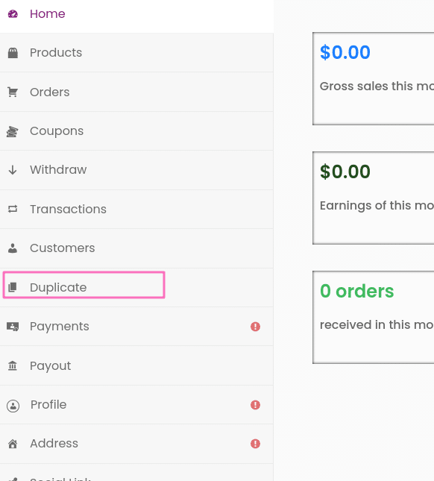Screen dimensions: 434x481
Task: Click the Home dashboard gauge icon
Action: click(13, 14)
